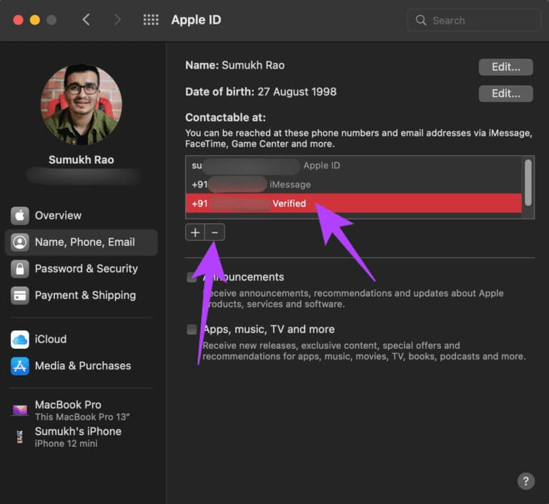Open iCloud settings
This screenshot has width=549, height=504.
point(81,339)
